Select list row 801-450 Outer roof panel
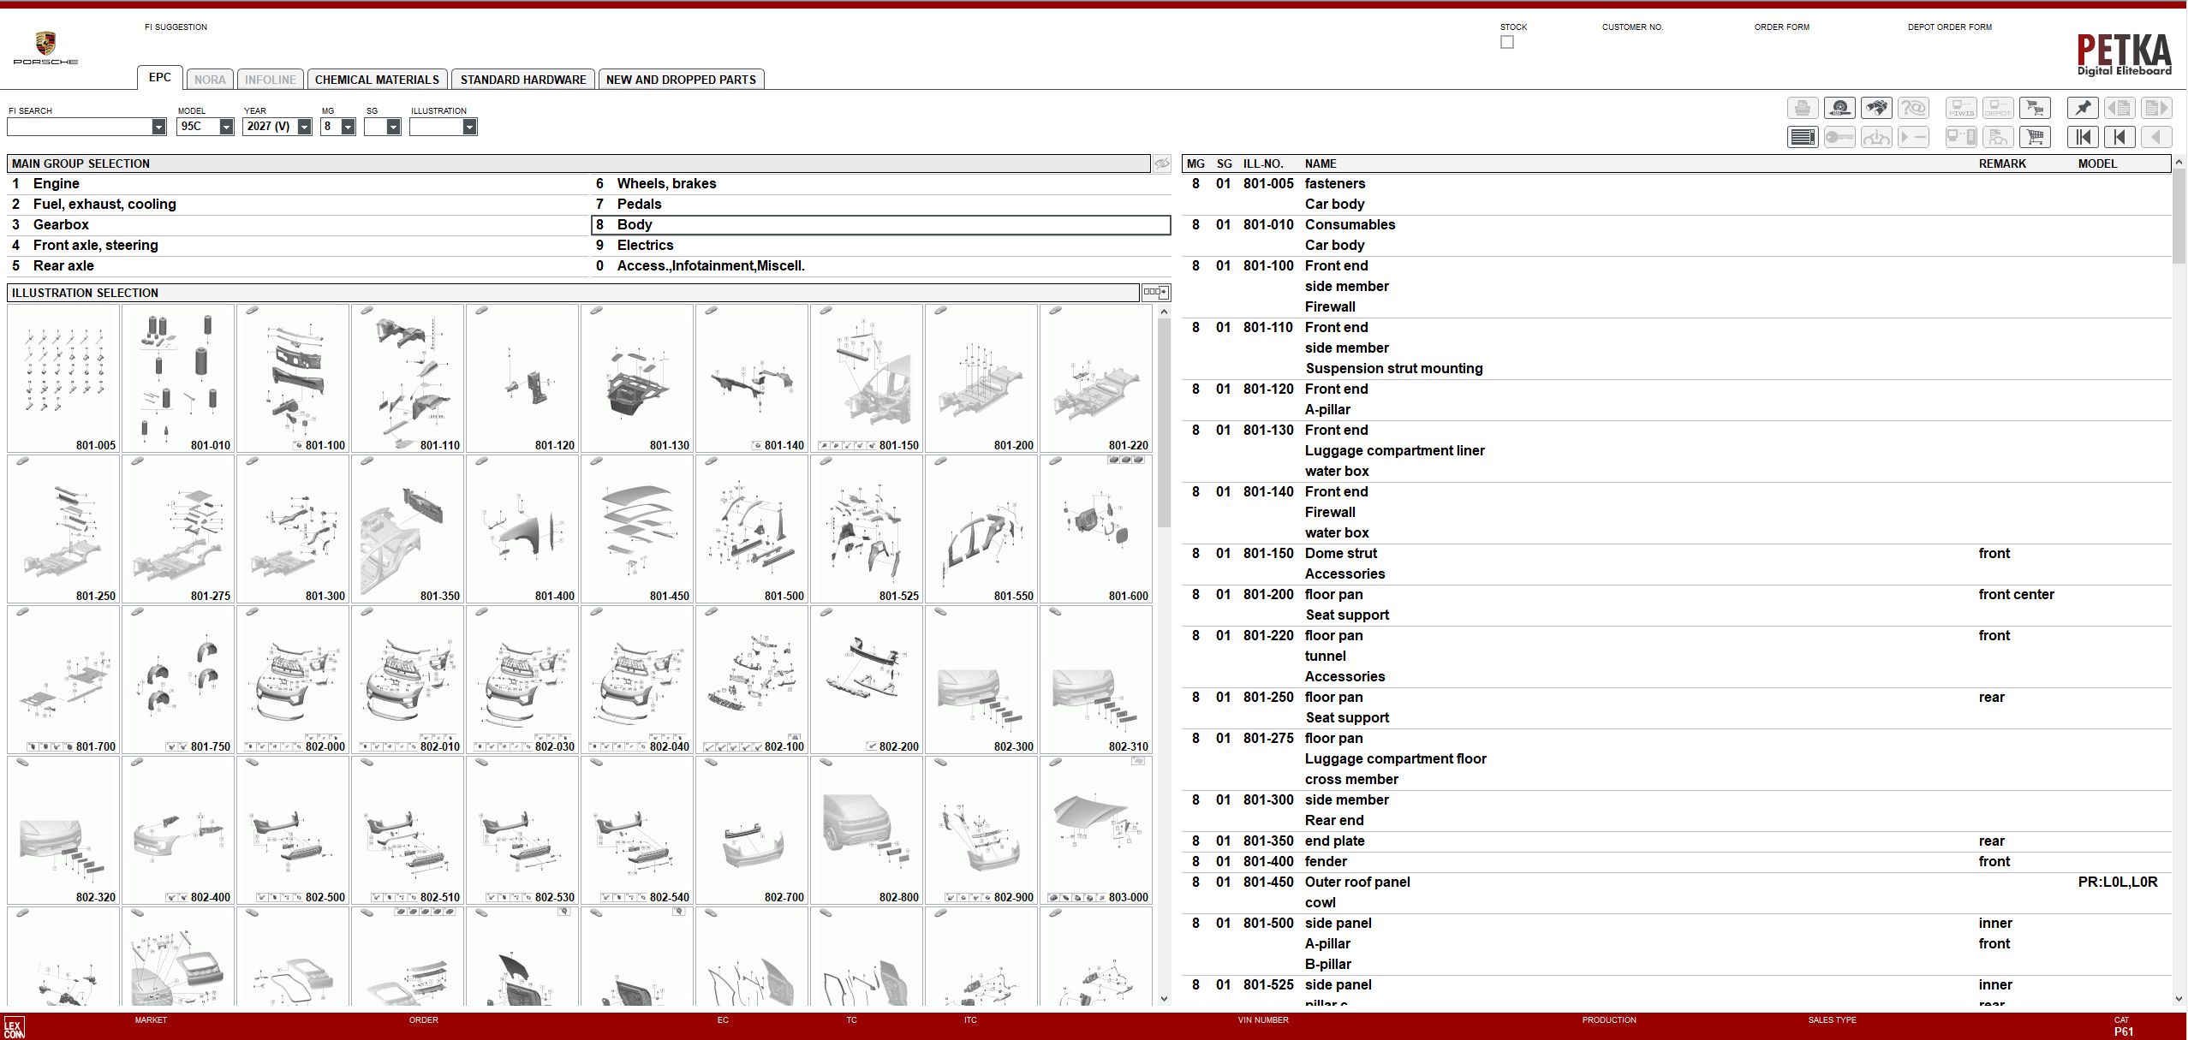The width and height of the screenshot is (2188, 1040). (1677, 892)
